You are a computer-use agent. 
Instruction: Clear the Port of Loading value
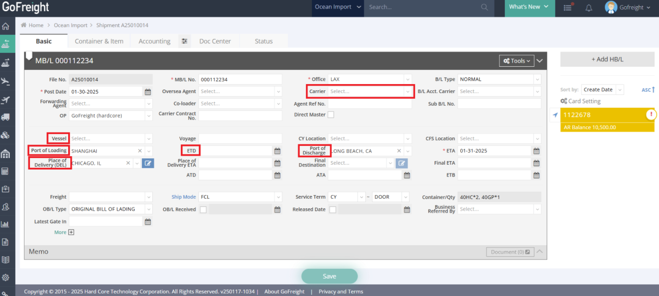(140, 151)
